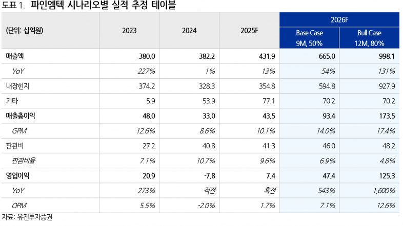Select the 판관비 value '27.2'

point(149,146)
